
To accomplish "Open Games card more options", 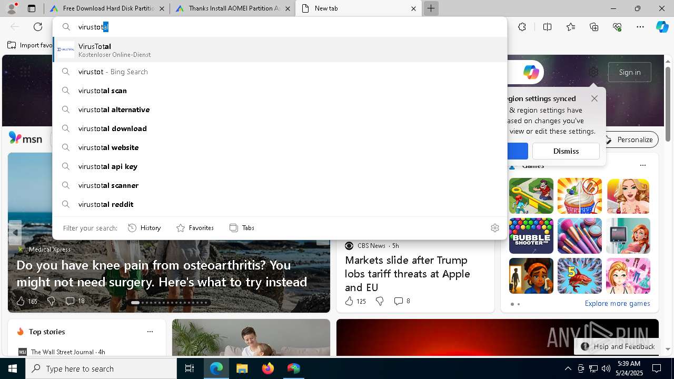I will point(642,165).
